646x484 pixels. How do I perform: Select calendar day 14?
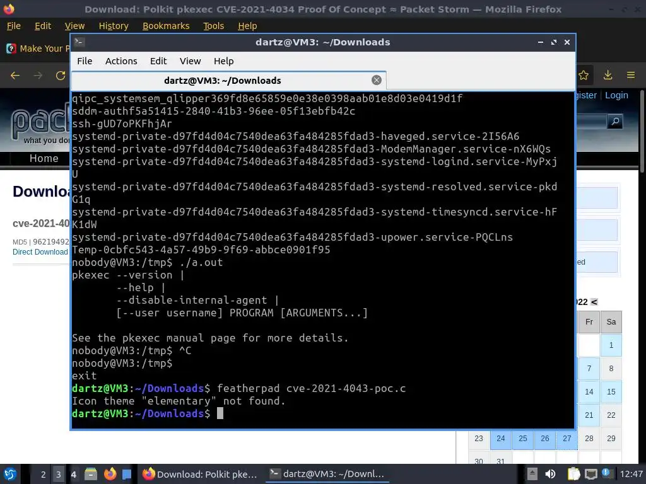point(589,392)
